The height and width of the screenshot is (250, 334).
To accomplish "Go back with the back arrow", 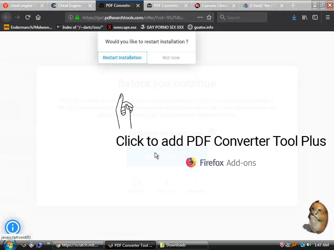I will pos(7,18).
